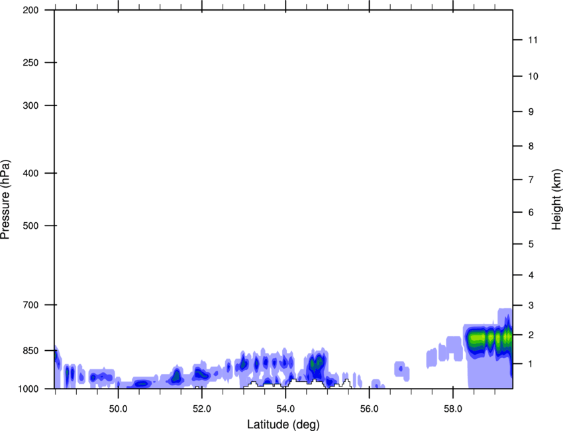Image resolution: width=563 pixels, height=431 pixels.
Task: Select the 300 pressure tick label
Action: 30,105
